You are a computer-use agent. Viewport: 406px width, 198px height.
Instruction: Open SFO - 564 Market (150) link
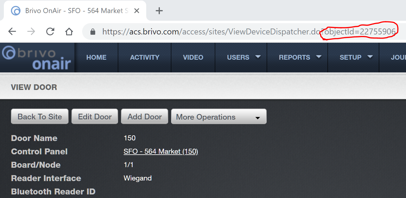click(161, 151)
